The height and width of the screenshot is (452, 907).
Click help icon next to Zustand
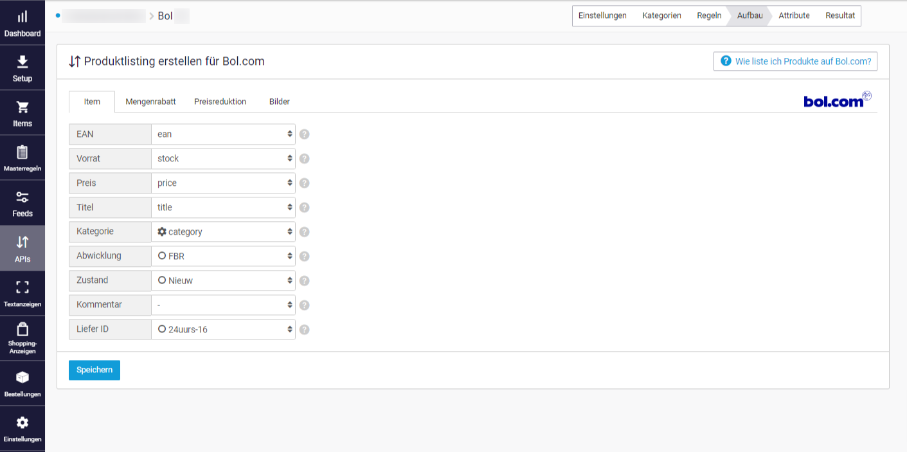click(x=305, y=281)
